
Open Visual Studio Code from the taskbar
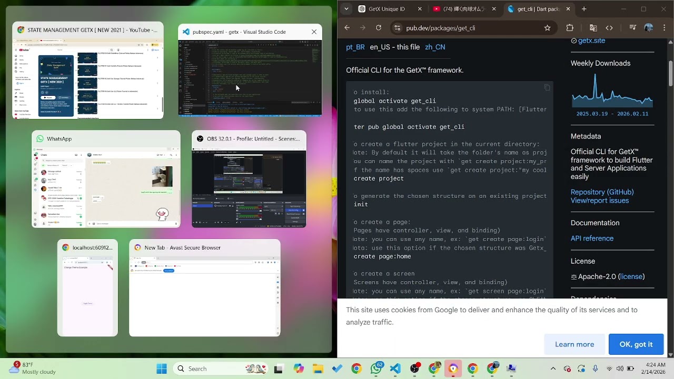coord(395,368)
